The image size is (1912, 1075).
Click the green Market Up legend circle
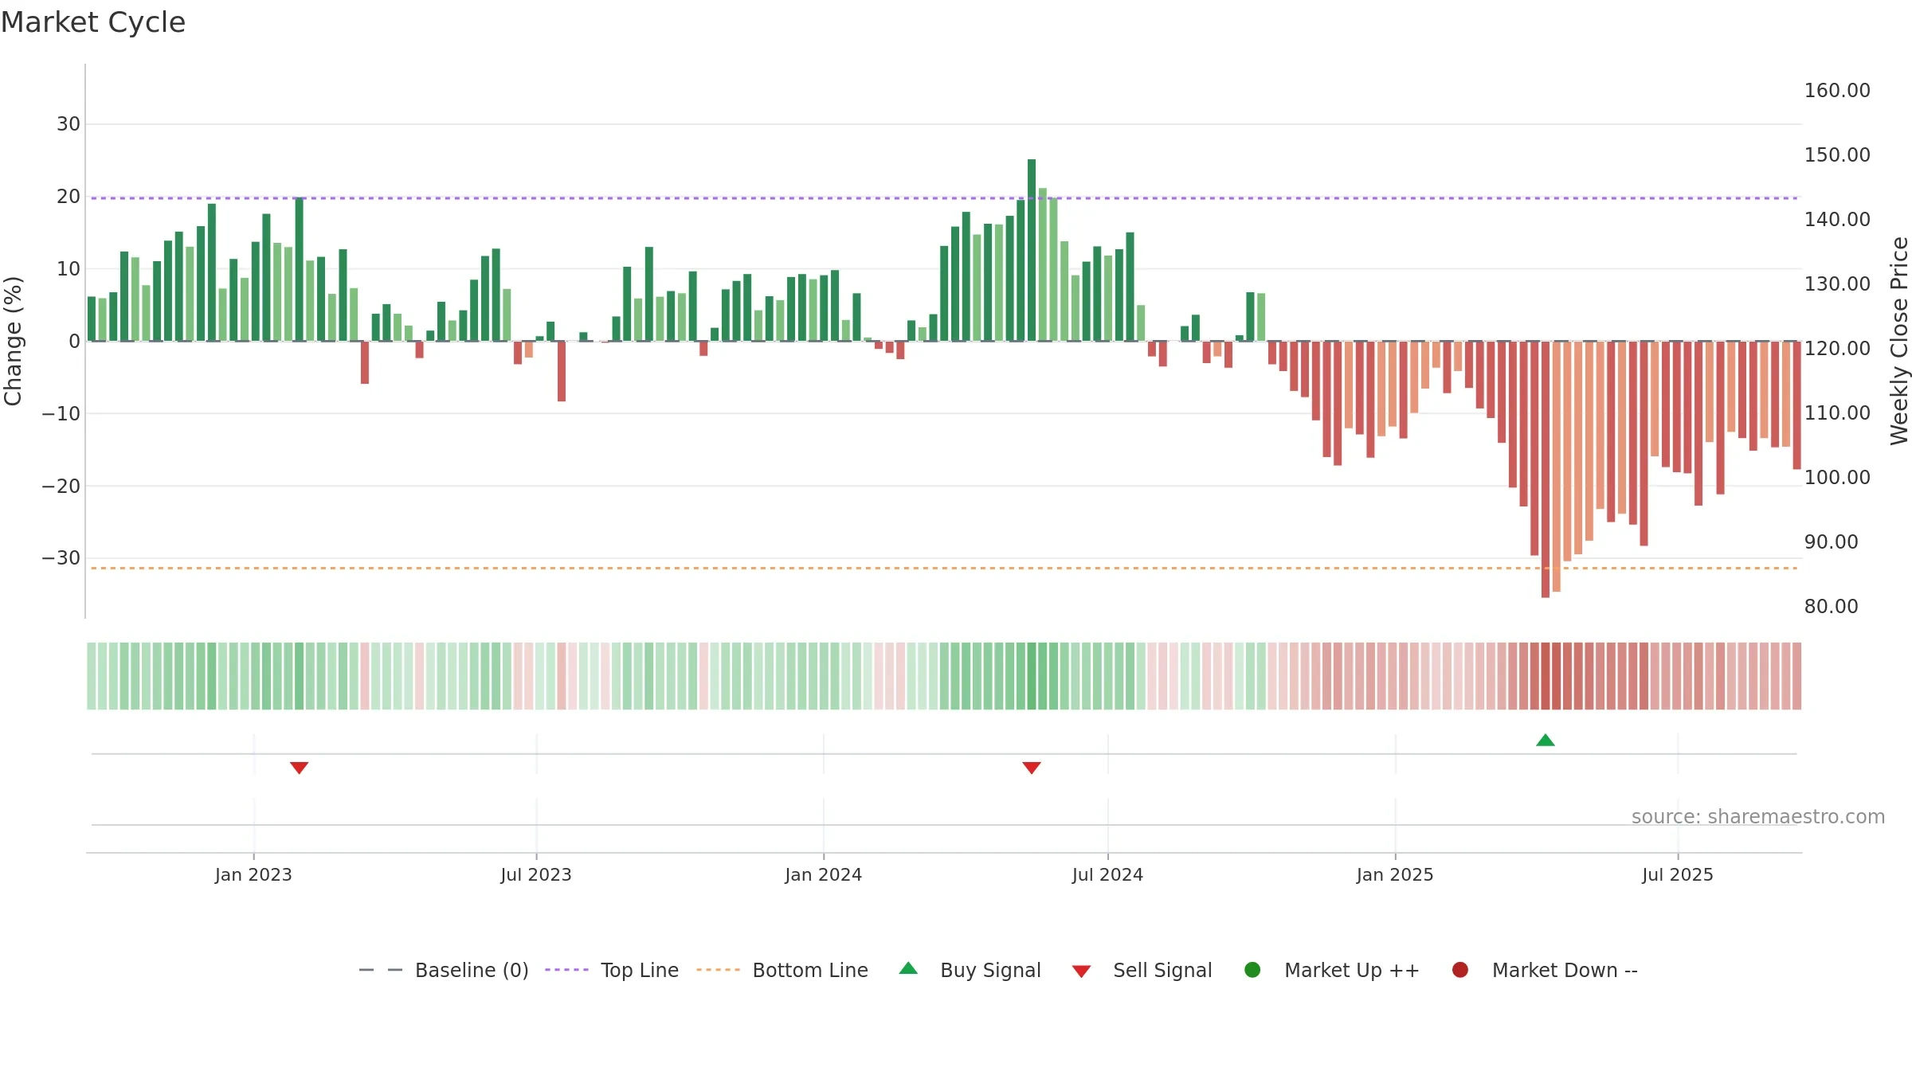click(x=1252, y=970)
